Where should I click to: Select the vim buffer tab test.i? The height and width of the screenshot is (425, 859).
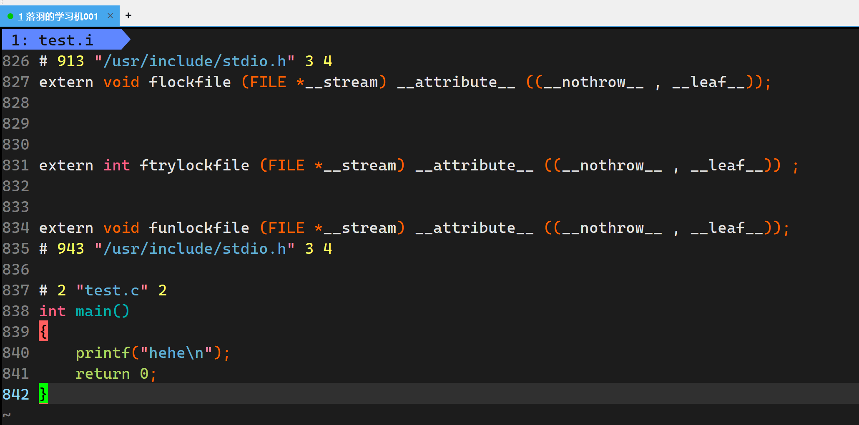[66, 40]
